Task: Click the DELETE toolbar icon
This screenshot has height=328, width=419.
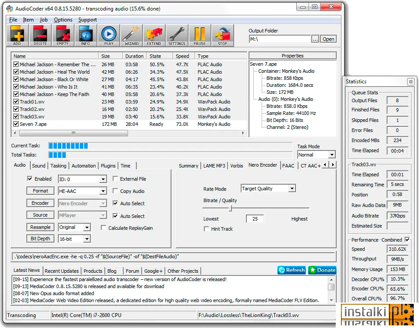Action: tap(40, 36)
